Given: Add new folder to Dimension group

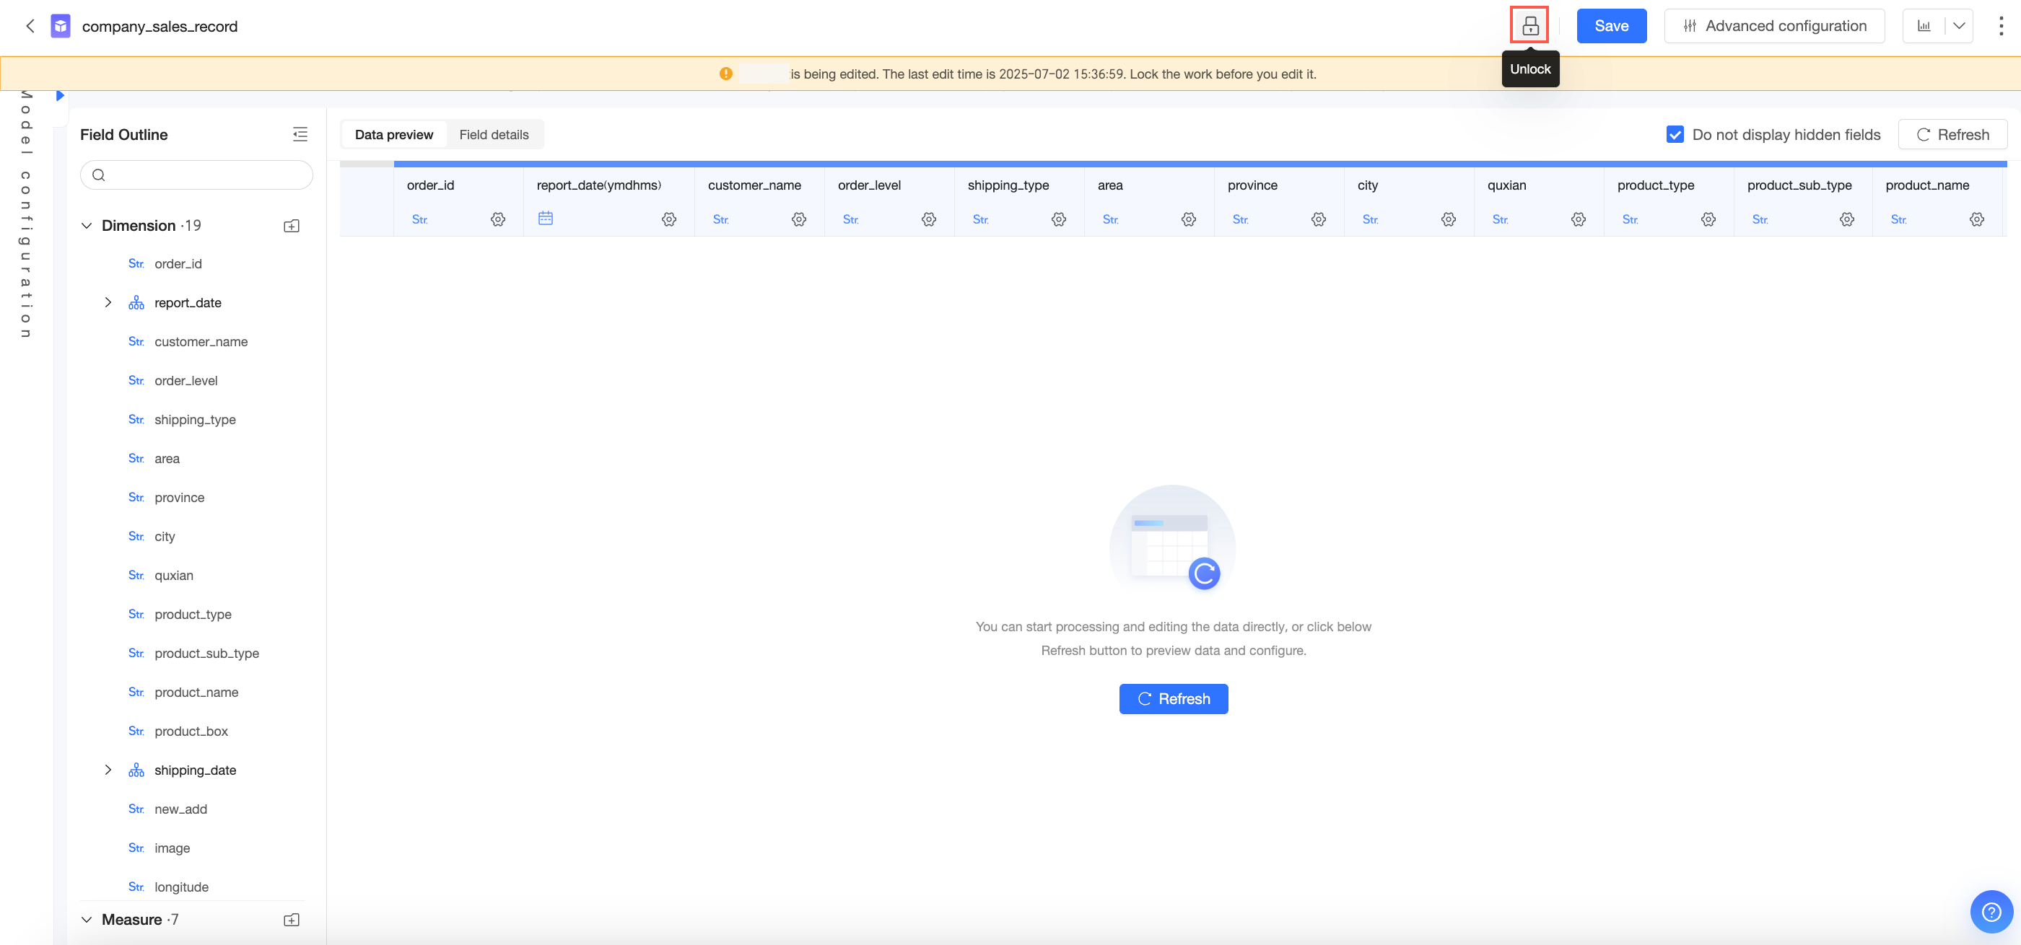Looking at the screenshot, I should pos(291,226).
